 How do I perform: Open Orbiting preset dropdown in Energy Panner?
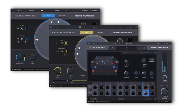tap(57, 10)
